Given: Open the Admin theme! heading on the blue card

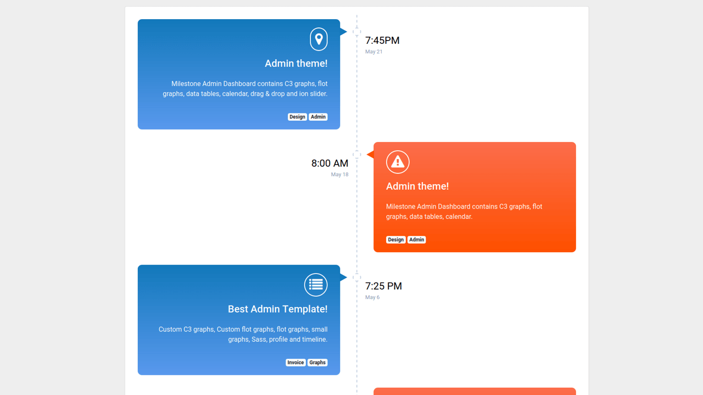Looking at the screenshot, I should pos(296,63).
